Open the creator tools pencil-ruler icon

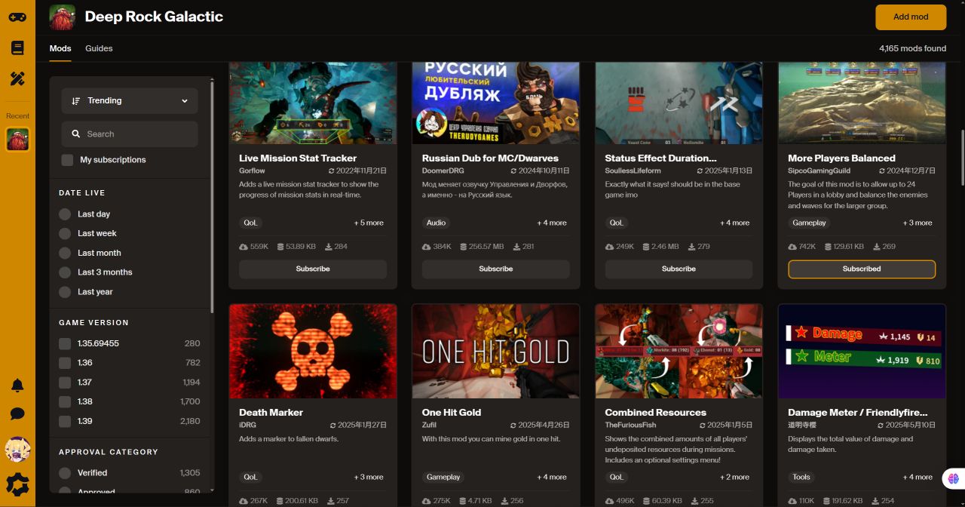[17, 78]
